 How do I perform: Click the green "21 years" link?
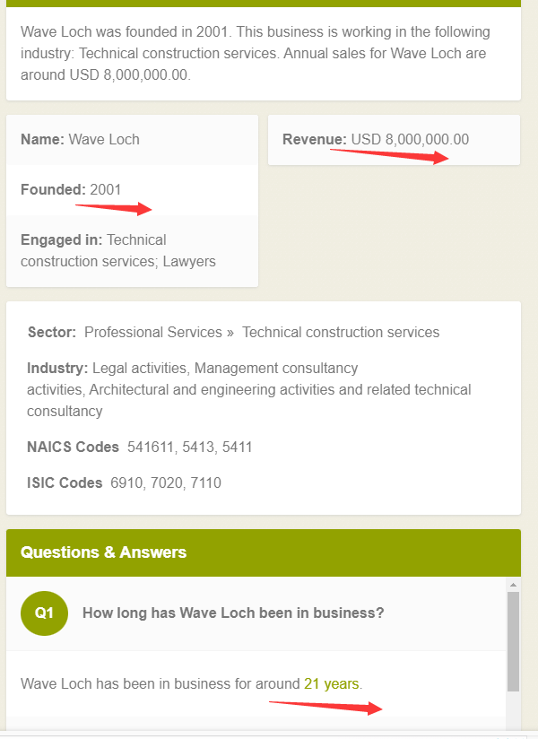pos(331,683)
